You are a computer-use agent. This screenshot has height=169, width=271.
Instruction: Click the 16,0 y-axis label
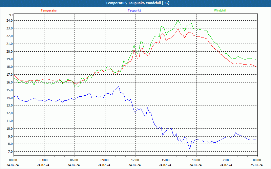point(9,82)
